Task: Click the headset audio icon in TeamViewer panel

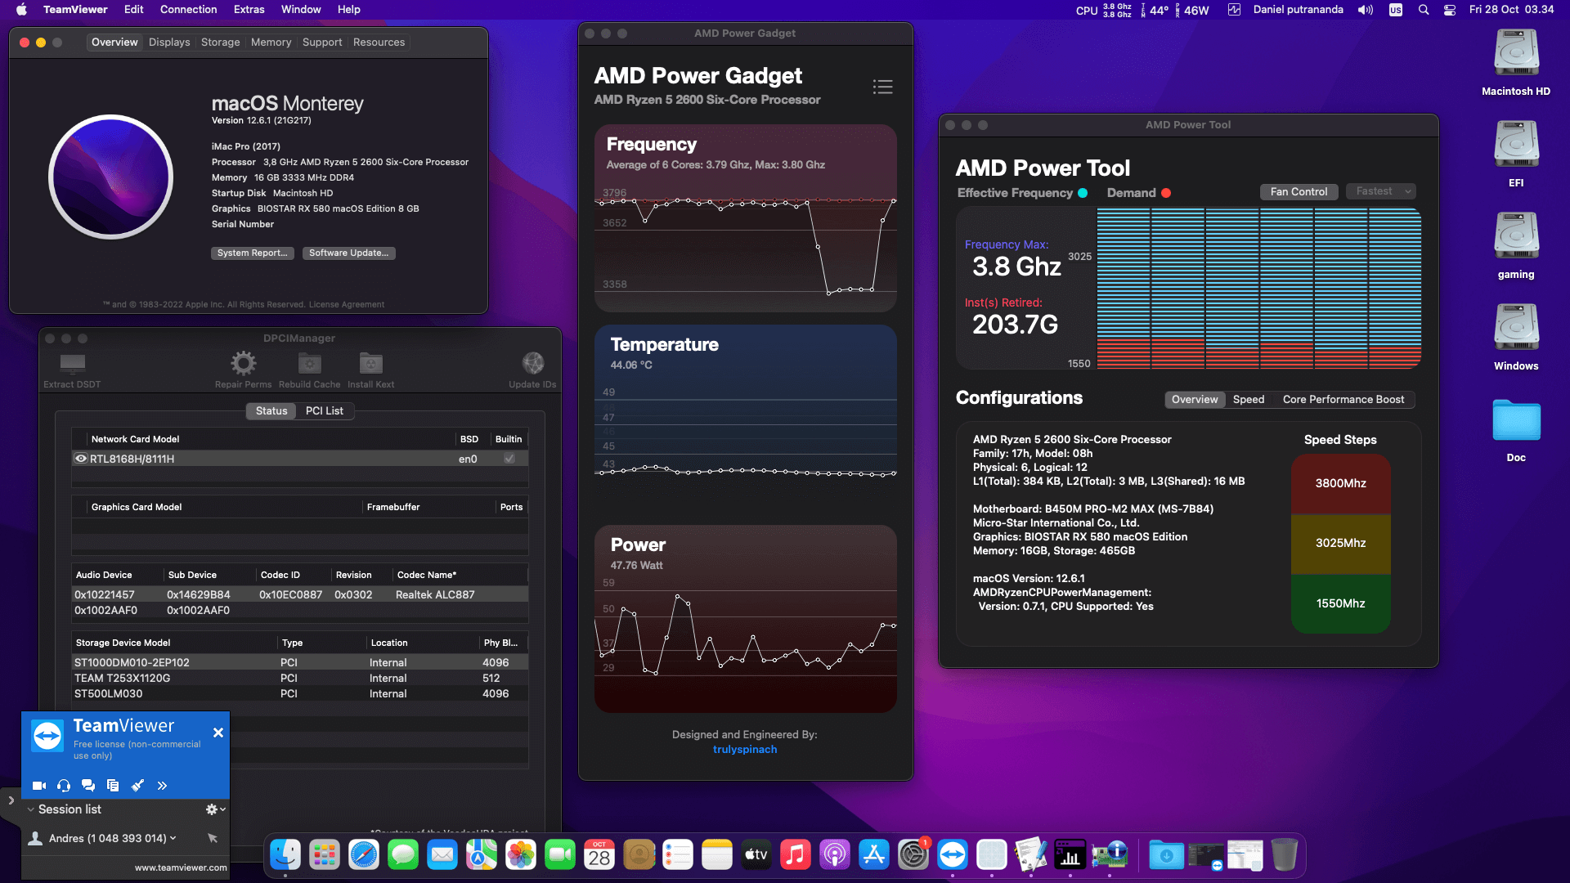Action: tap(64, 786)
